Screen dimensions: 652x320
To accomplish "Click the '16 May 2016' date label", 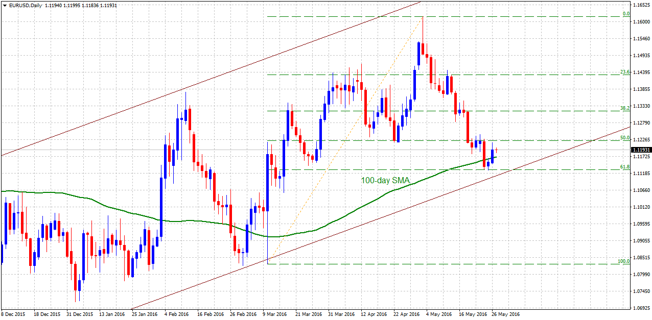I will (x=472, y=314).
